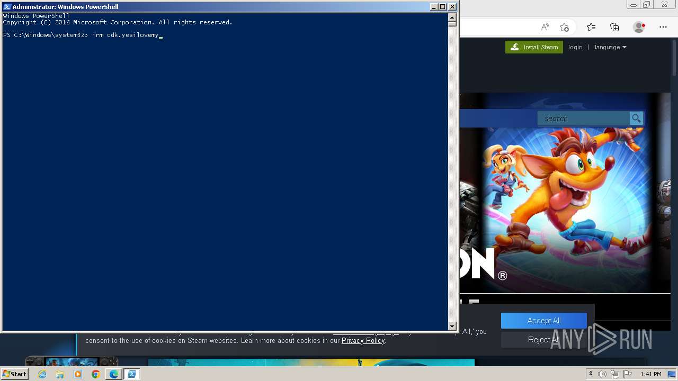Open the Edge profile avatar
The width and height of the screenshot is (678, 381).
[639, 27]
